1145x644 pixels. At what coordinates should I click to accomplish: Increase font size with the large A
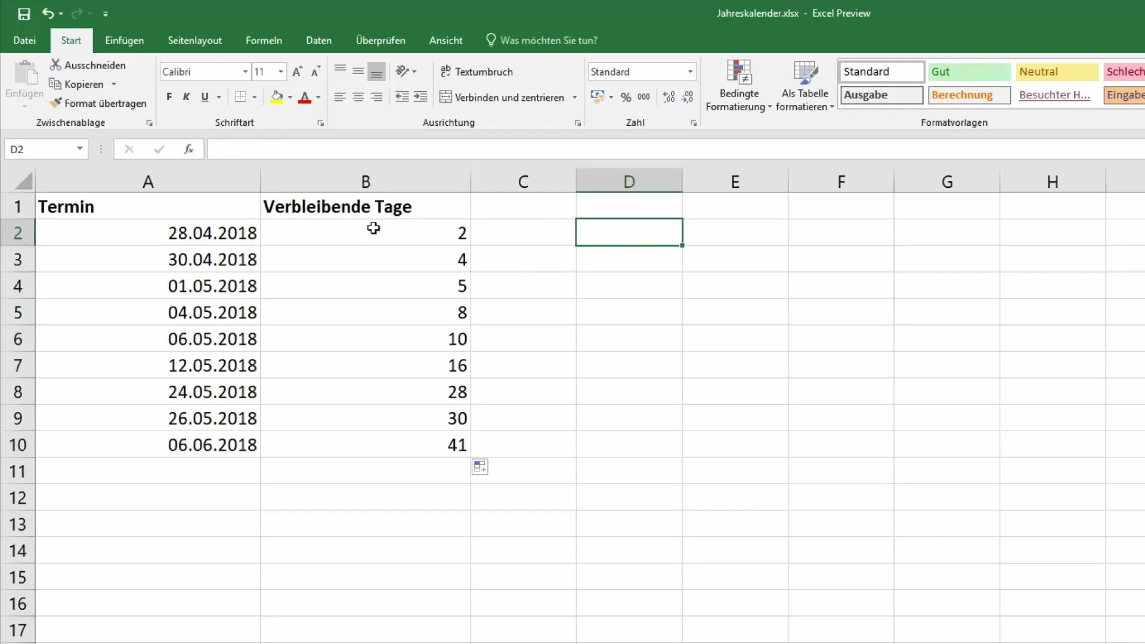(x=297, y=72)
